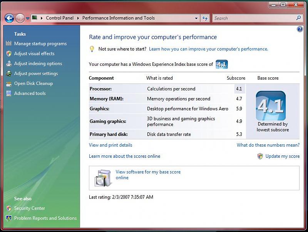The width and height of the screenshot is (308, 232).
Task: Expand the address bar history dropdown
Action: pos(196,18)
